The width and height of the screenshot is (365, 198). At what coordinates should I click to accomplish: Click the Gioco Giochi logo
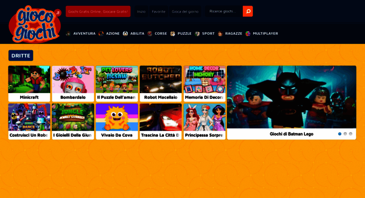35,24
